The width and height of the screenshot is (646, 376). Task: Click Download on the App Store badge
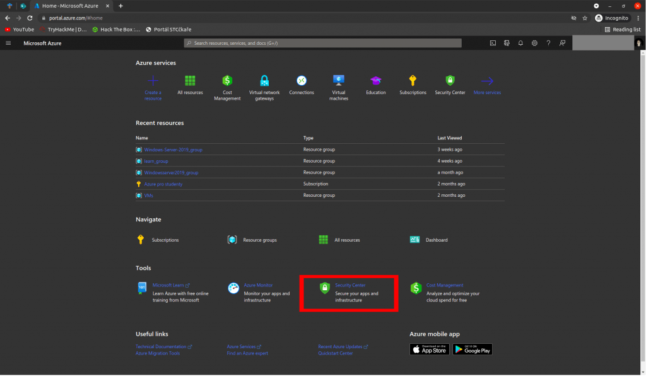coord(430,349)
